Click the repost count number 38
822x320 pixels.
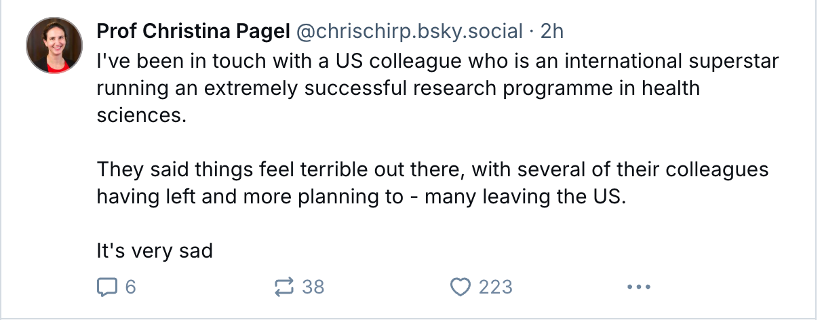(x=313, y=287)
